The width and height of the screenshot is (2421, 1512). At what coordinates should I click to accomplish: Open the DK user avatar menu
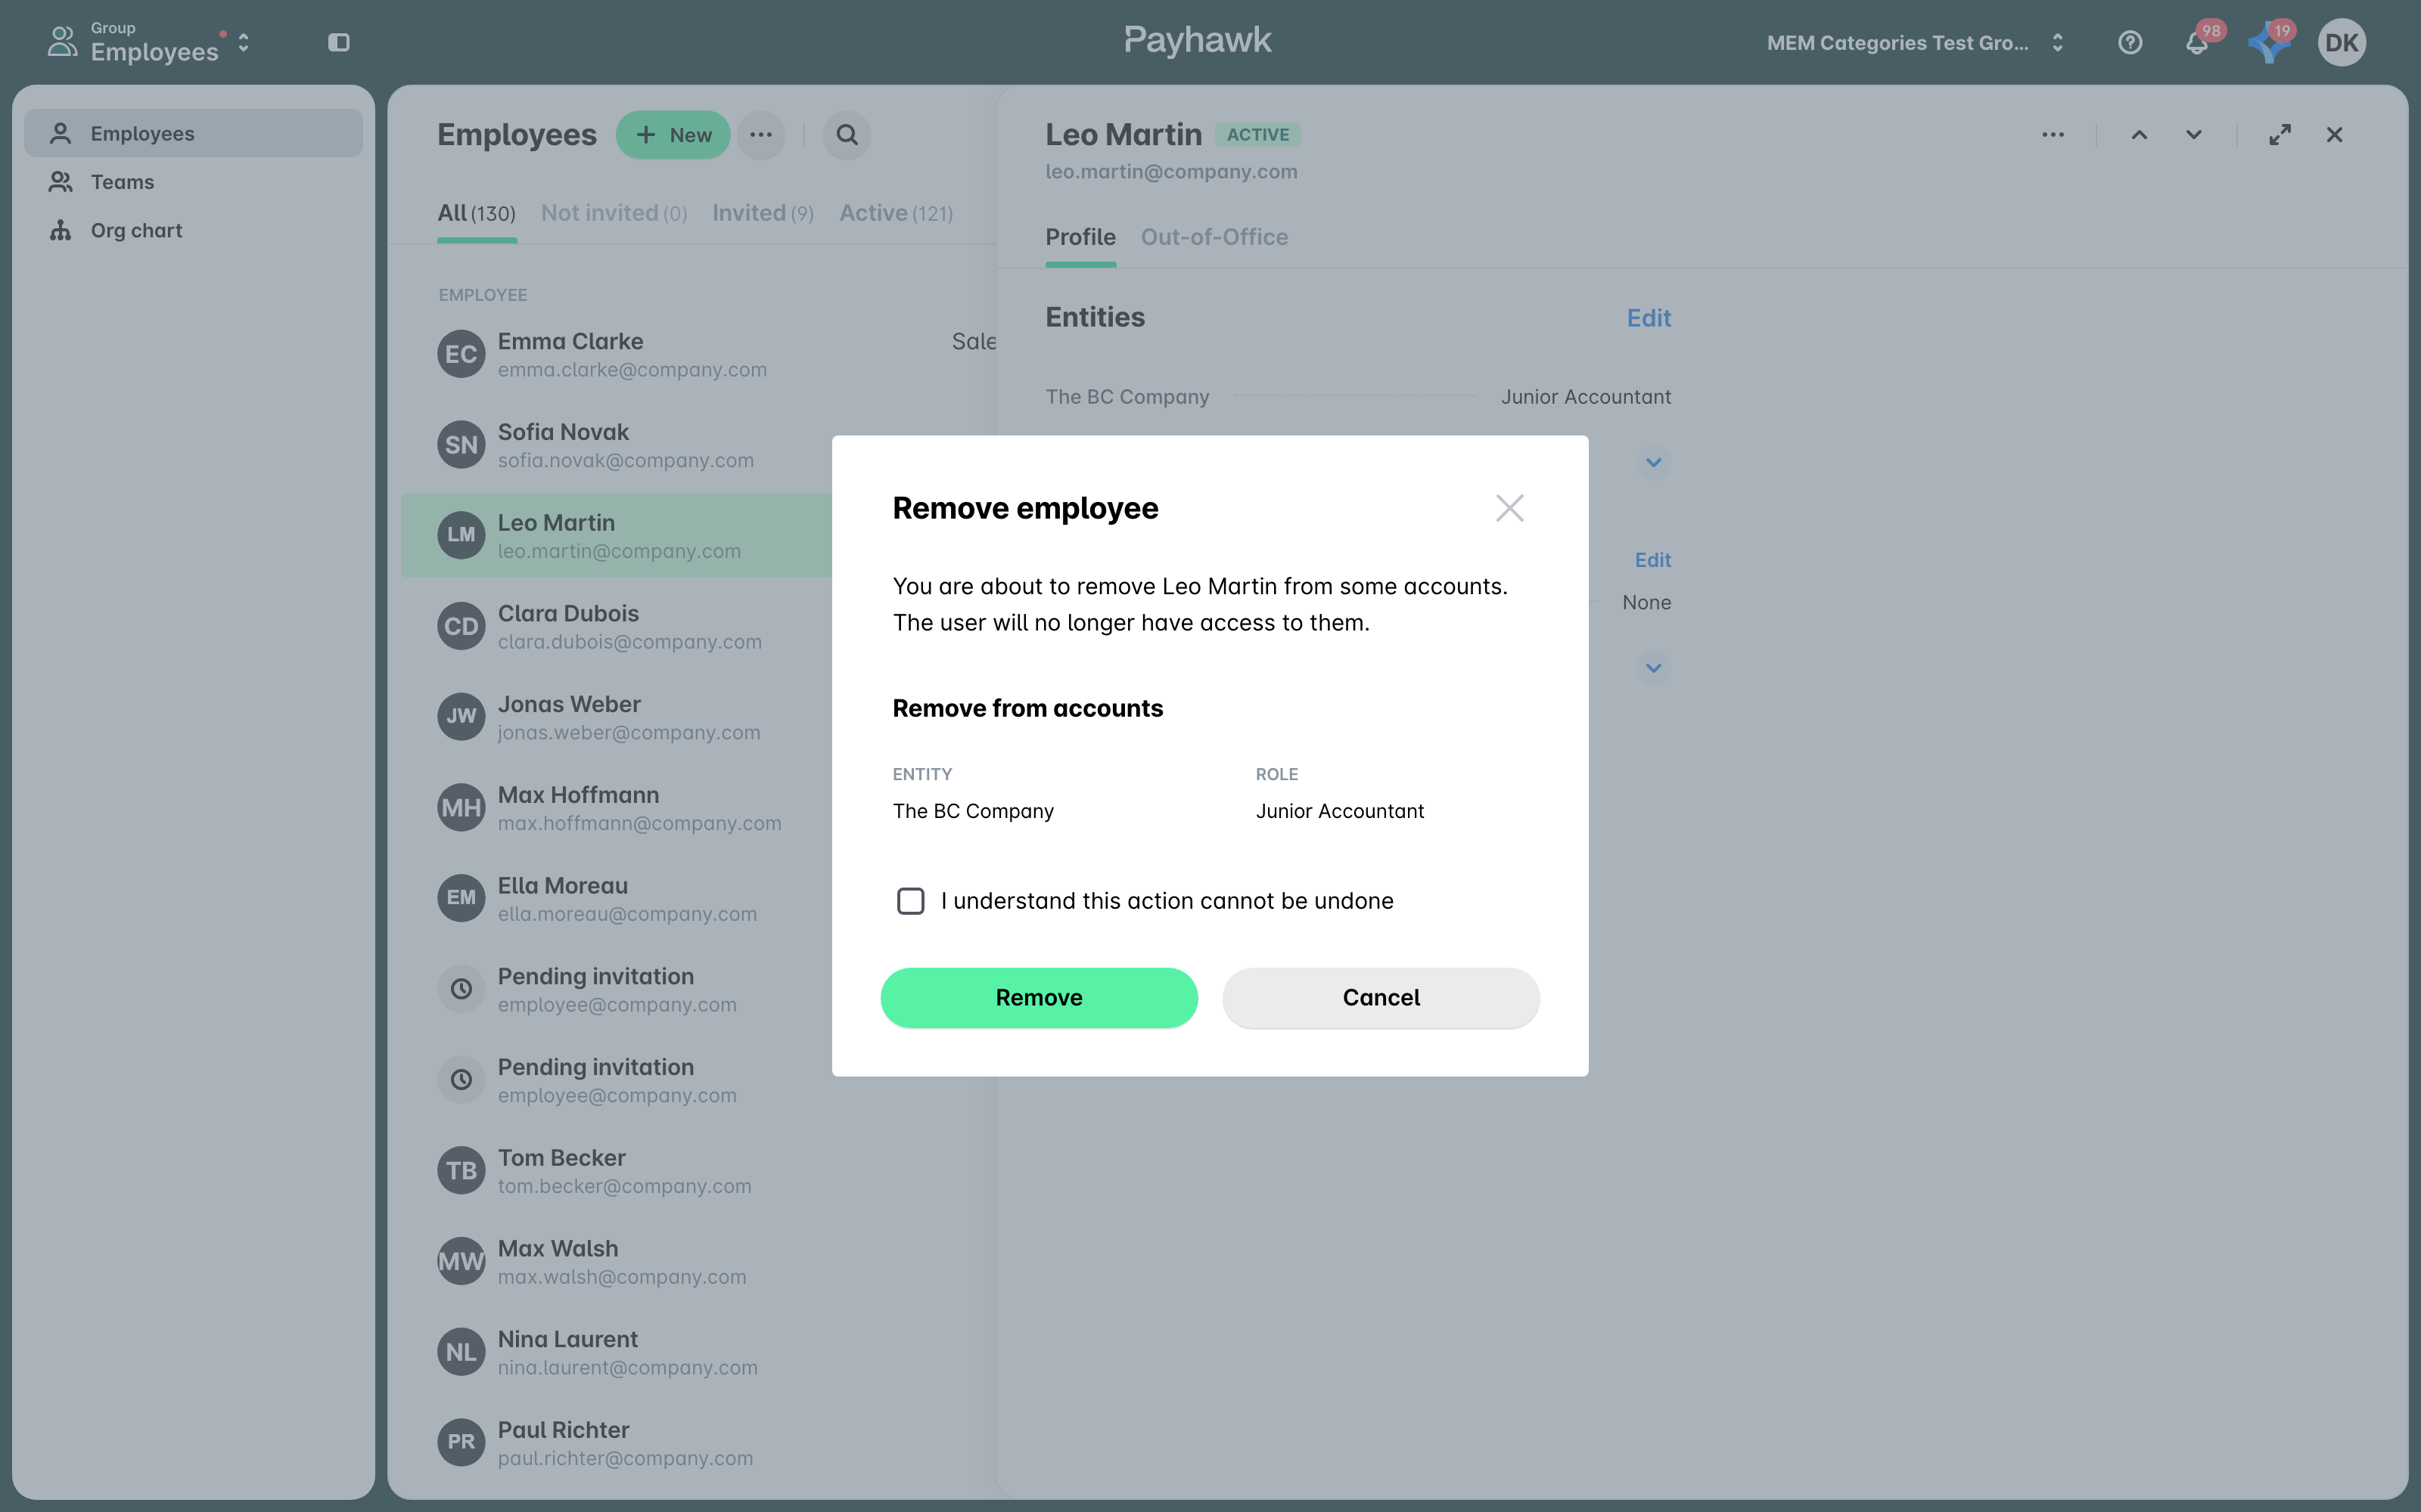tap(2342, 42)
